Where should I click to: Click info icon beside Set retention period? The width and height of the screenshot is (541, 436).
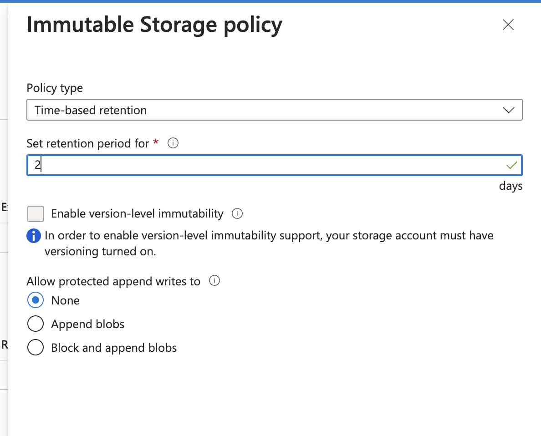click(173, 143)
